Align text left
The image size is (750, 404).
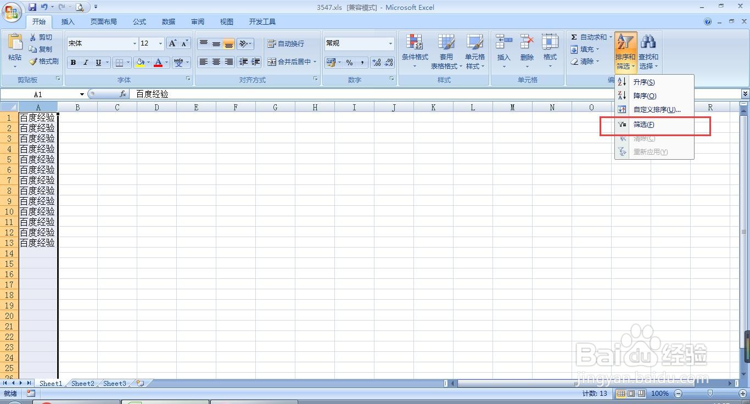point(203,62)
